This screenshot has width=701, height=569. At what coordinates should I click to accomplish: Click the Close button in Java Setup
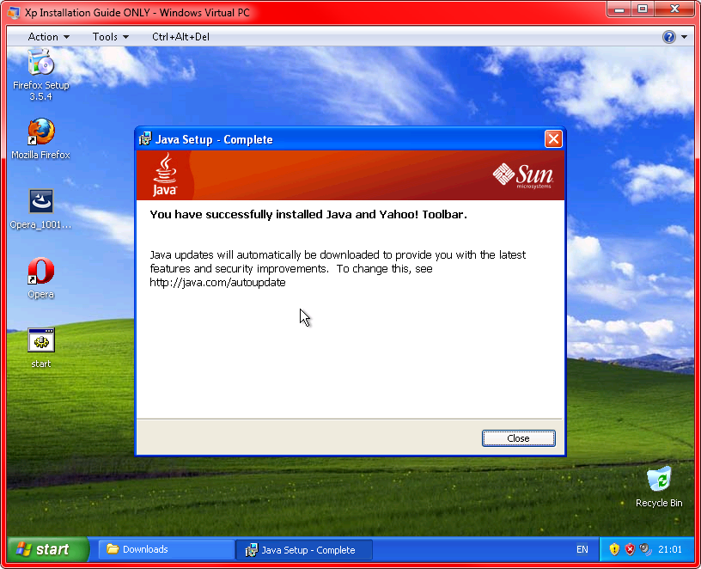[x=519, y=438]
